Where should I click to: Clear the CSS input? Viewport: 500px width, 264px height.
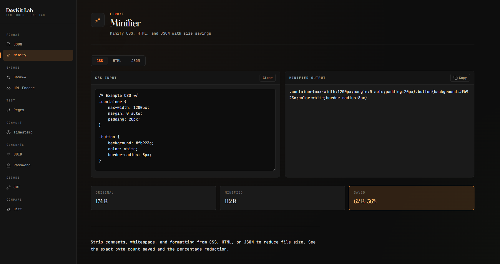pyautogui.click(x=268, y=78)
